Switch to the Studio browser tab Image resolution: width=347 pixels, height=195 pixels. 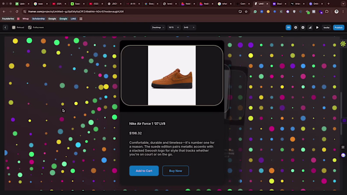[279, 4]
